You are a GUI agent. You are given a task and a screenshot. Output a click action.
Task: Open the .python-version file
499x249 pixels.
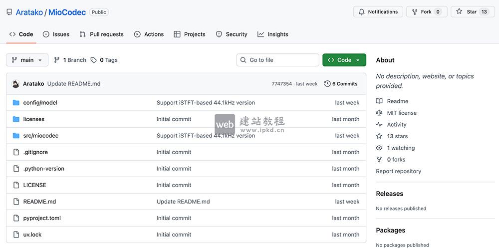click(43, 169)
